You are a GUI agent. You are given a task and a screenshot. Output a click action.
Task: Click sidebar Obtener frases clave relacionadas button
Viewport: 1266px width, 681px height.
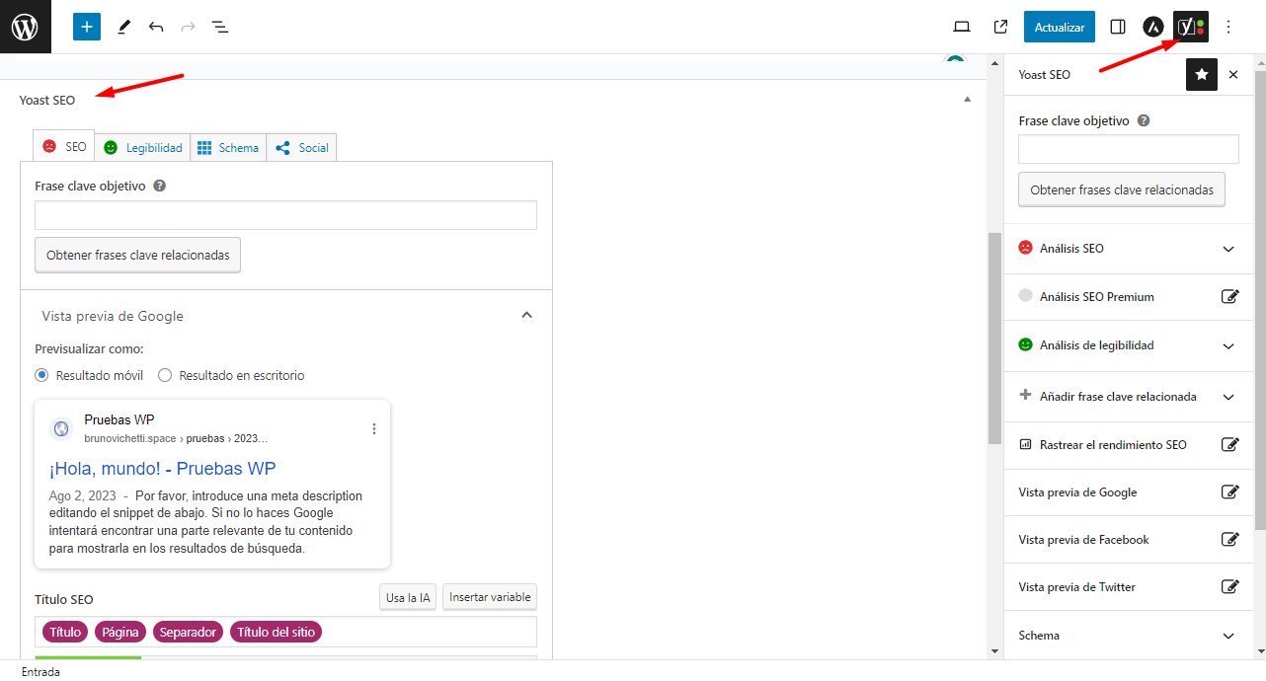[x=1122, y=189]
